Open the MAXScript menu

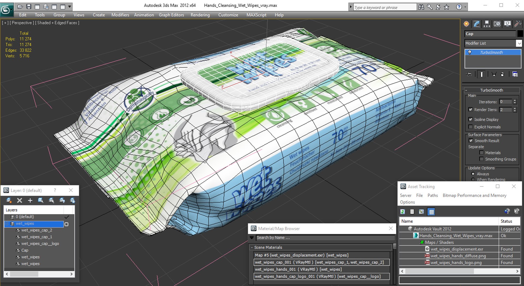point(256,15)
